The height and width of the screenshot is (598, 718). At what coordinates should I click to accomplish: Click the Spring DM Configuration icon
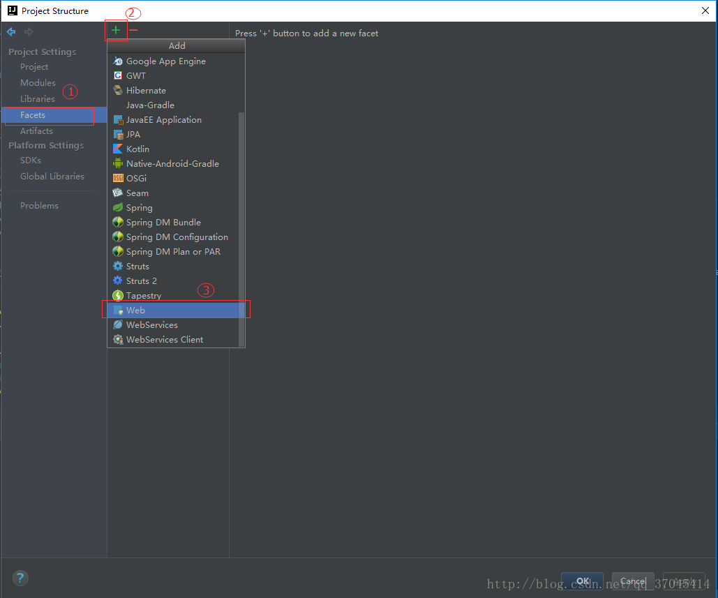[118, 237]
